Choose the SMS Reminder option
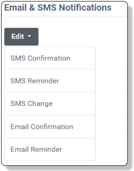This screenshot has width=134, height=171. tap(50, 81)
